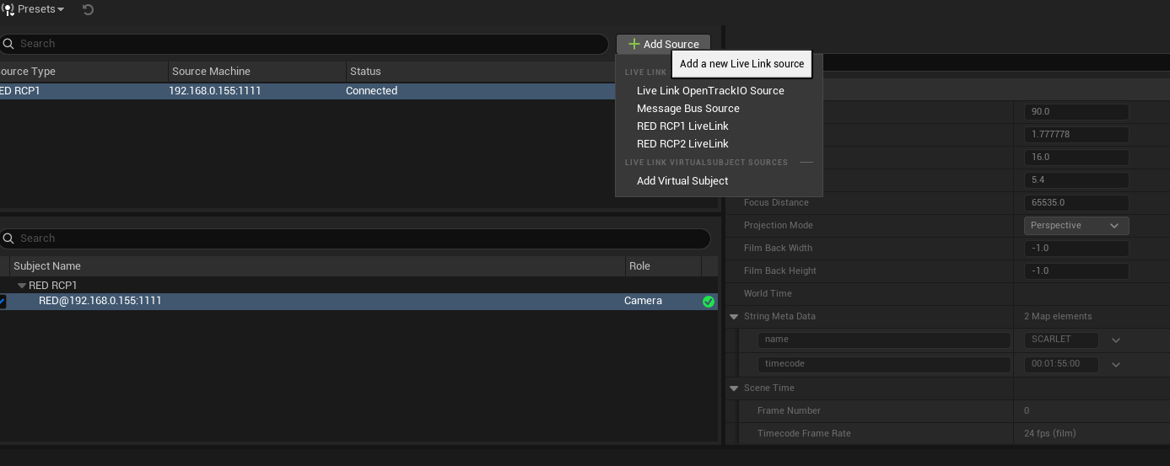1170x466 pixels.
Task: Click the Live Link Presets icon
Action: tap(8, 9)
